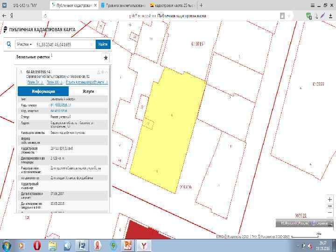This screenshot has width=336, height=252.
Task: Click the reader mode icon in address bar
Action: point(283,16)
